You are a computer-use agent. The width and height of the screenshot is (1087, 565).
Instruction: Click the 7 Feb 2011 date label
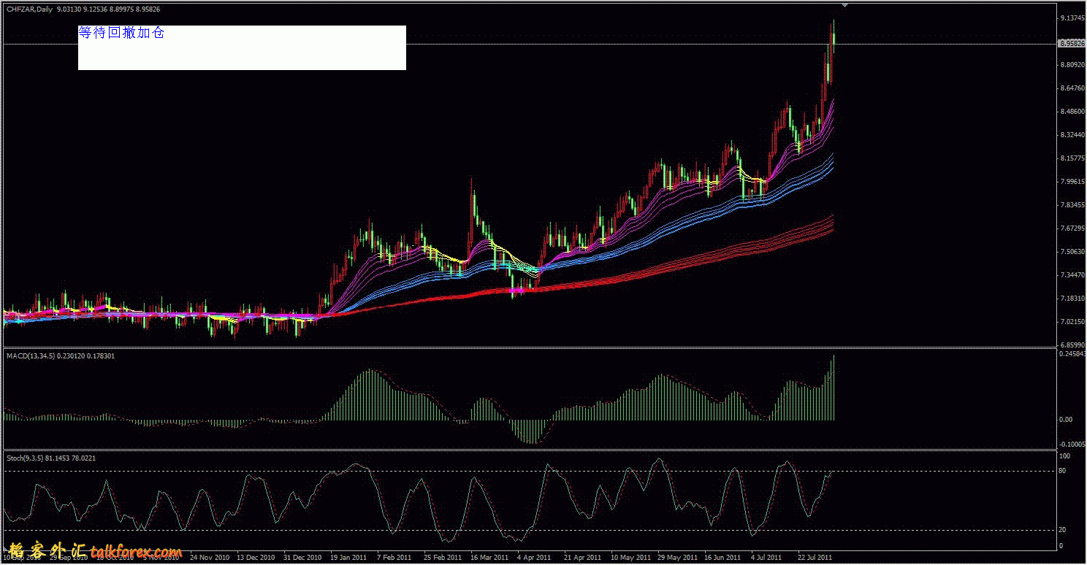[x=393, y=557]
